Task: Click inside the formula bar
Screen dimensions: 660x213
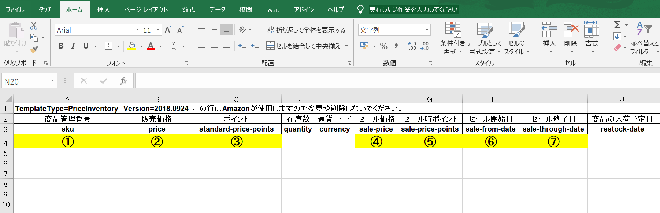Action: click(x=397, y=81)
